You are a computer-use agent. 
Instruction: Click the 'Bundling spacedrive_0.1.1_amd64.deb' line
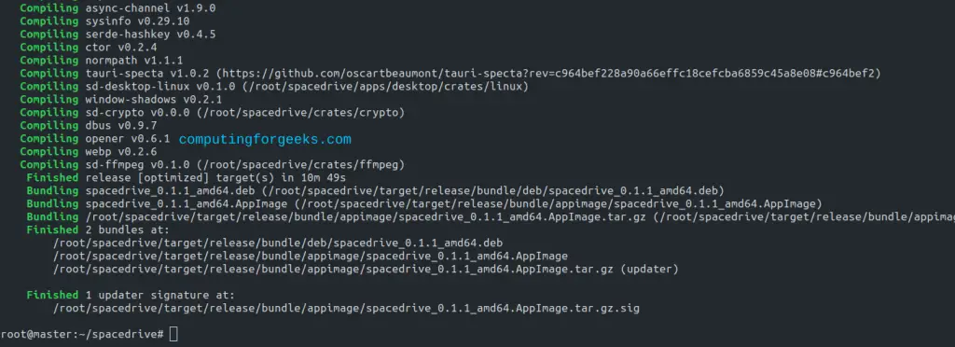375,190
